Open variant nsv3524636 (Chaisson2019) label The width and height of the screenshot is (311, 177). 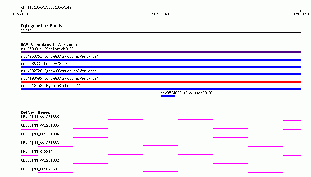187,93
